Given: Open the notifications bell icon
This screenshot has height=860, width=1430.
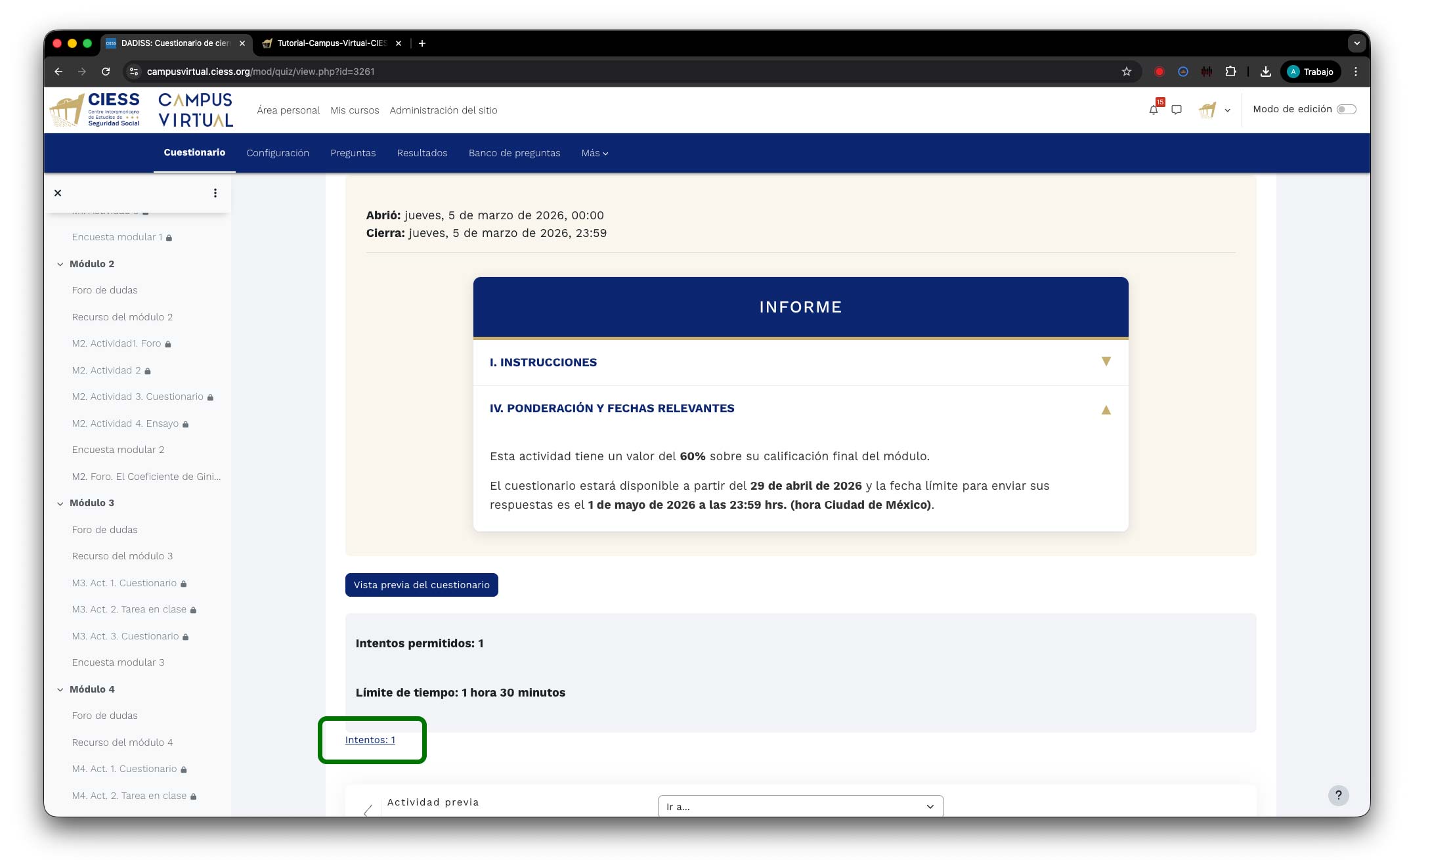Looking at the screenshot, I should point(1153,110).
